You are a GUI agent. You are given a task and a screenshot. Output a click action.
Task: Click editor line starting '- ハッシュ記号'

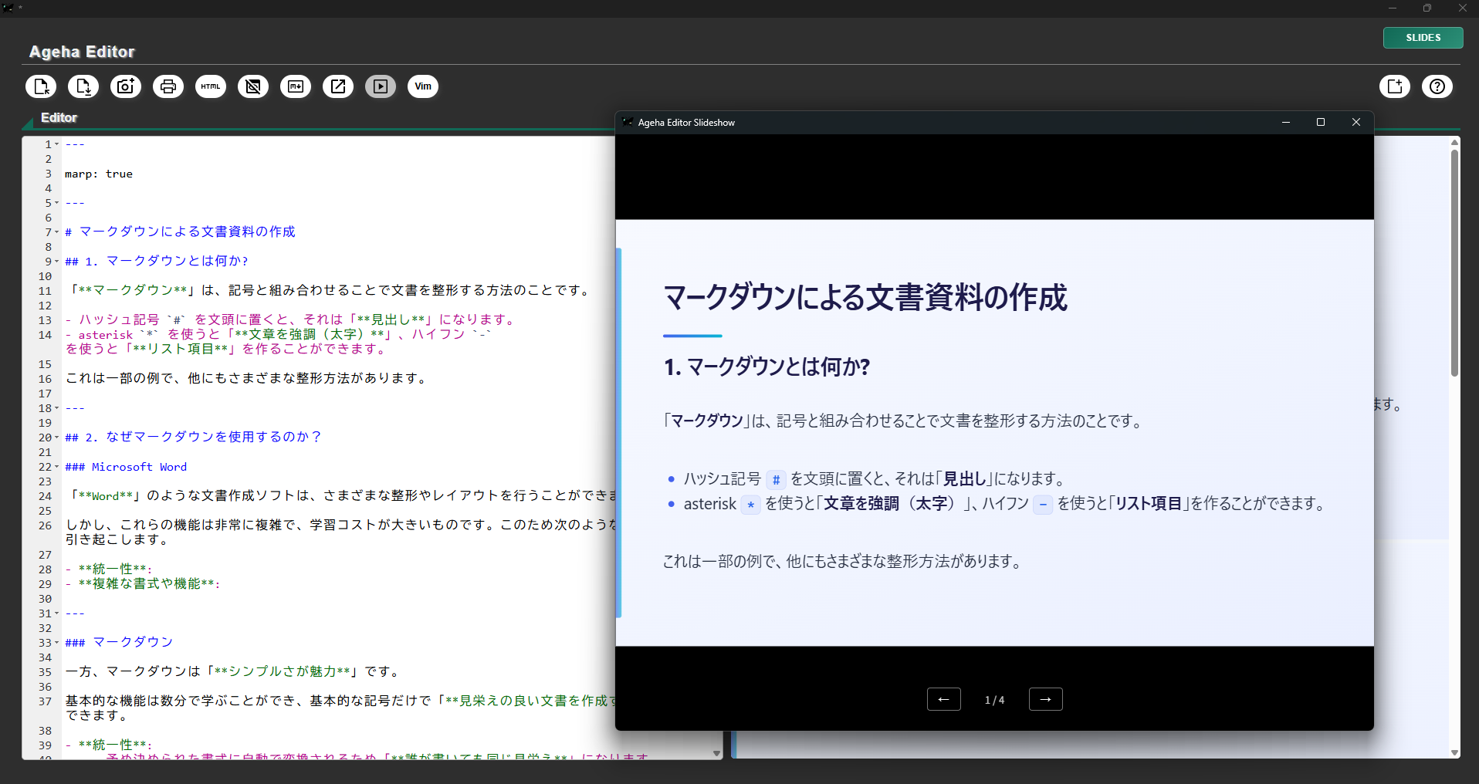(292, 320)
